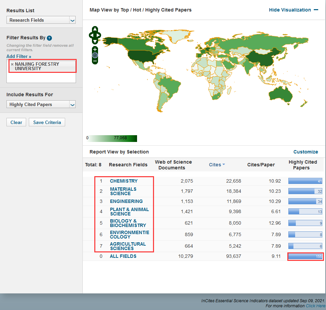
Task: Zoom out of the map with the minus button
Action: pyautogui.click(x=95, y=61)
